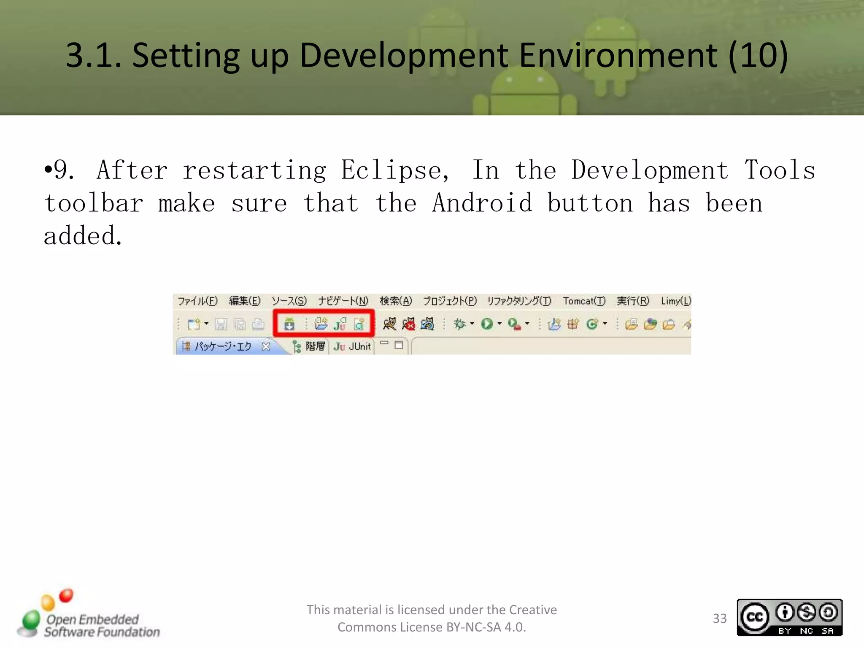Switch to the JUnit tab
The width and height of the screenshot is (864, 648).
(x=352, y=346)
